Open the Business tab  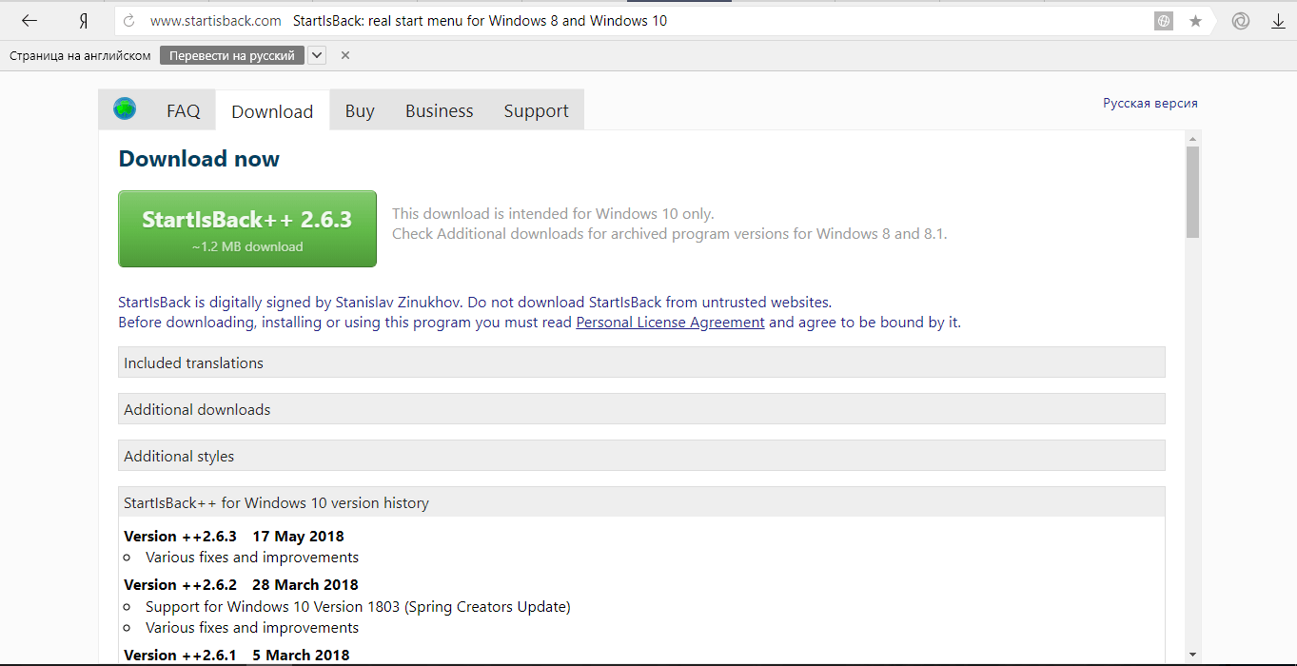click(x=439, y=111)
